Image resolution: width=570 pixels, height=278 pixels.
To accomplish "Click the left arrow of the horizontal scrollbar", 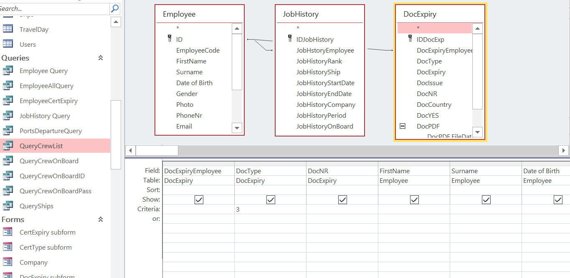I will (131, 150).
